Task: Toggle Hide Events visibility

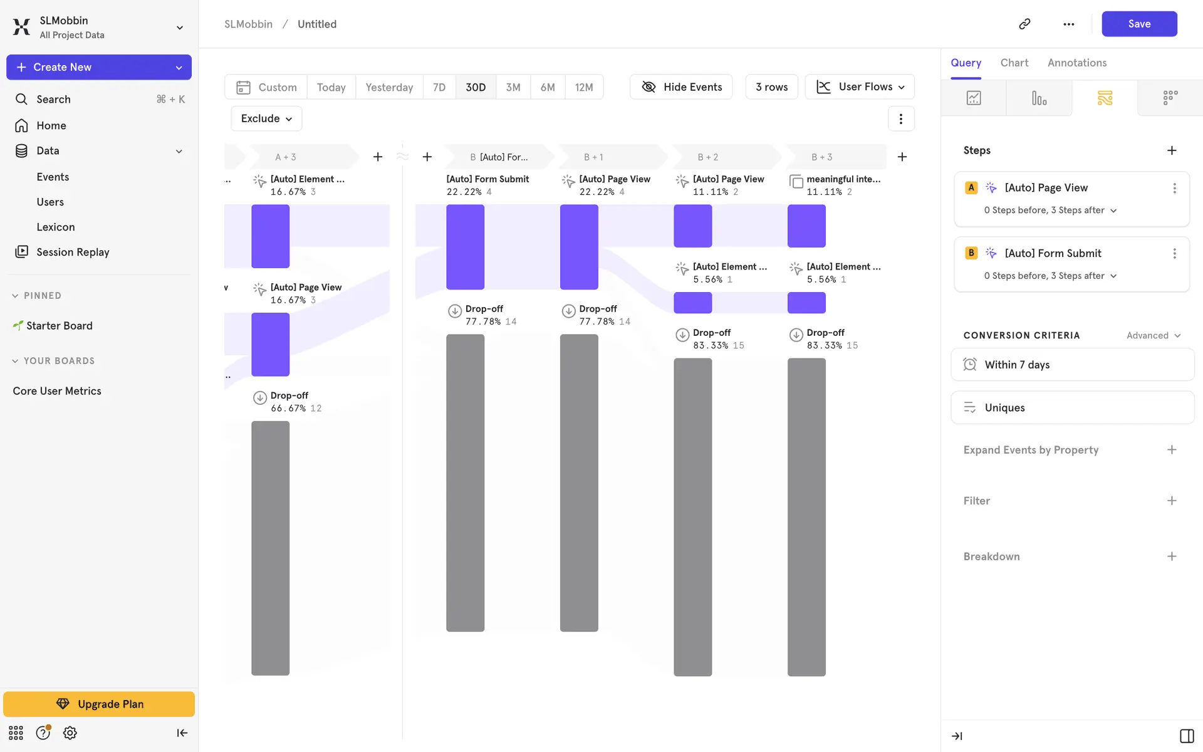Action: [x=681, y=87]
